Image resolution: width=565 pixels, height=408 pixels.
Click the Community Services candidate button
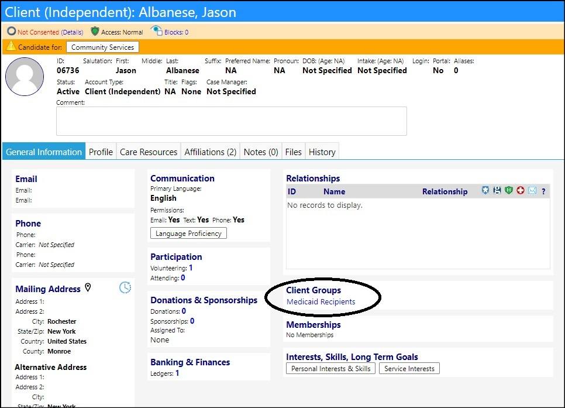click(x=103, y=47)
